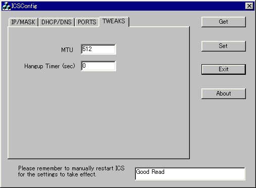This screenshot has height=188, width=256.
Task: Focus the MTU input field
Action: coord(98,49)
